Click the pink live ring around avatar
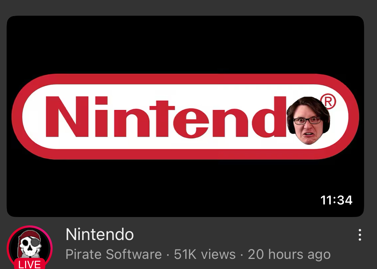 pyautogui.click(x=30, y=227)
